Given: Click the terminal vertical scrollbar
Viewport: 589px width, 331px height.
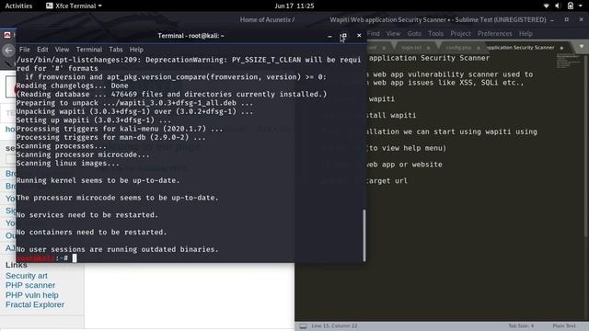Looking at the screenshot, I should point(364,235).
